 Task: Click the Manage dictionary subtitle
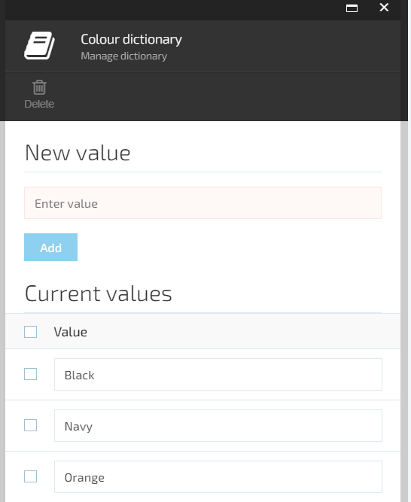click(124, 56)
